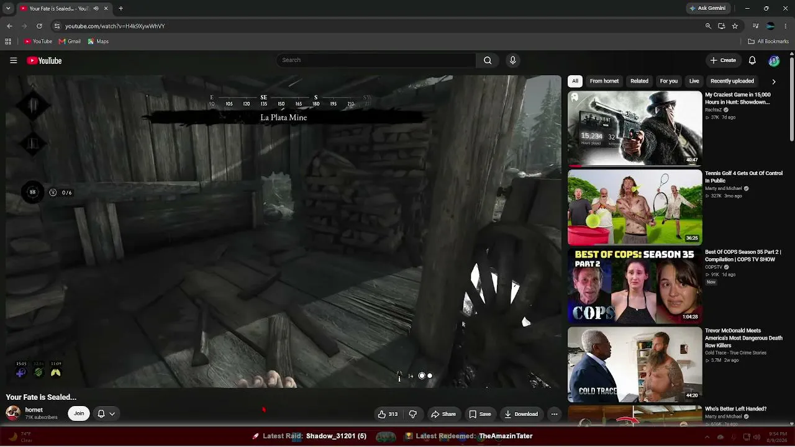Viewport: 795px width, 447px height.
Task: Like the video with thumbs up
Action: pyautogui.click(x=388, y=414)
